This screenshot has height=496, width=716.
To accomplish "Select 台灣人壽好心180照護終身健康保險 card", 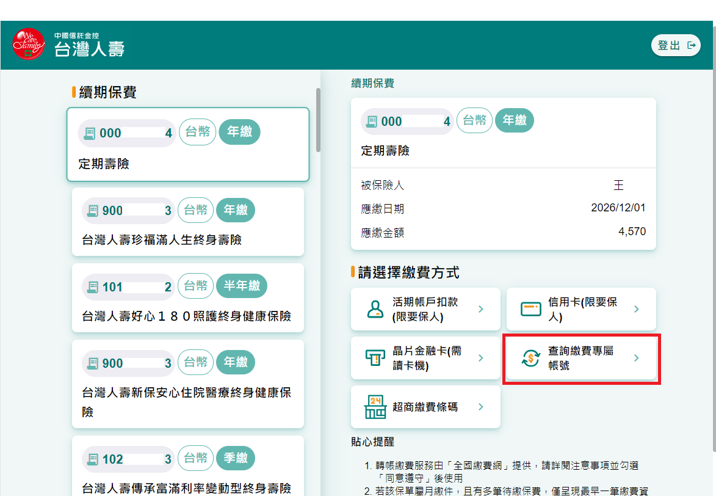I will tap(187, 297).
